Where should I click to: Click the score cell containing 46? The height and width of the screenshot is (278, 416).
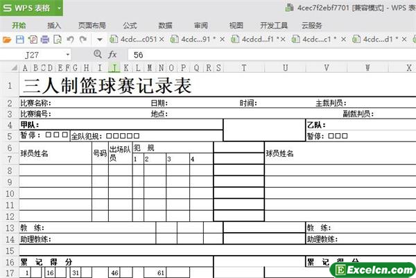tap(114, 272)
